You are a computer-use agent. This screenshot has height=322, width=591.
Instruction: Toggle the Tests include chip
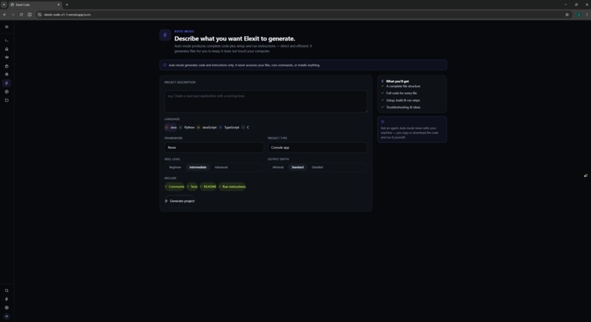pos(192,186)
